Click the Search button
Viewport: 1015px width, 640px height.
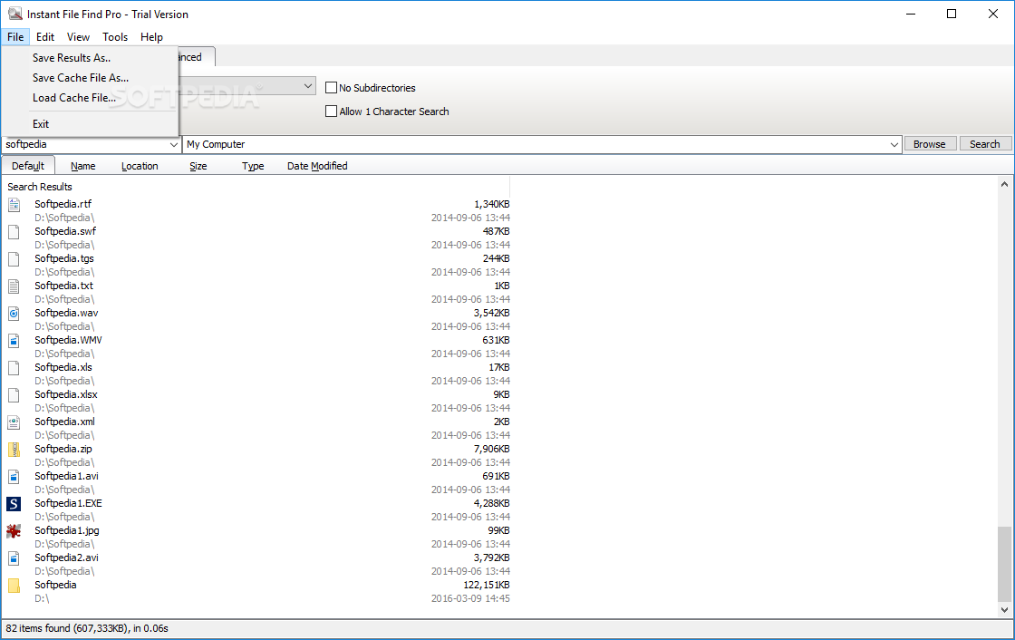tap(984, 144)
